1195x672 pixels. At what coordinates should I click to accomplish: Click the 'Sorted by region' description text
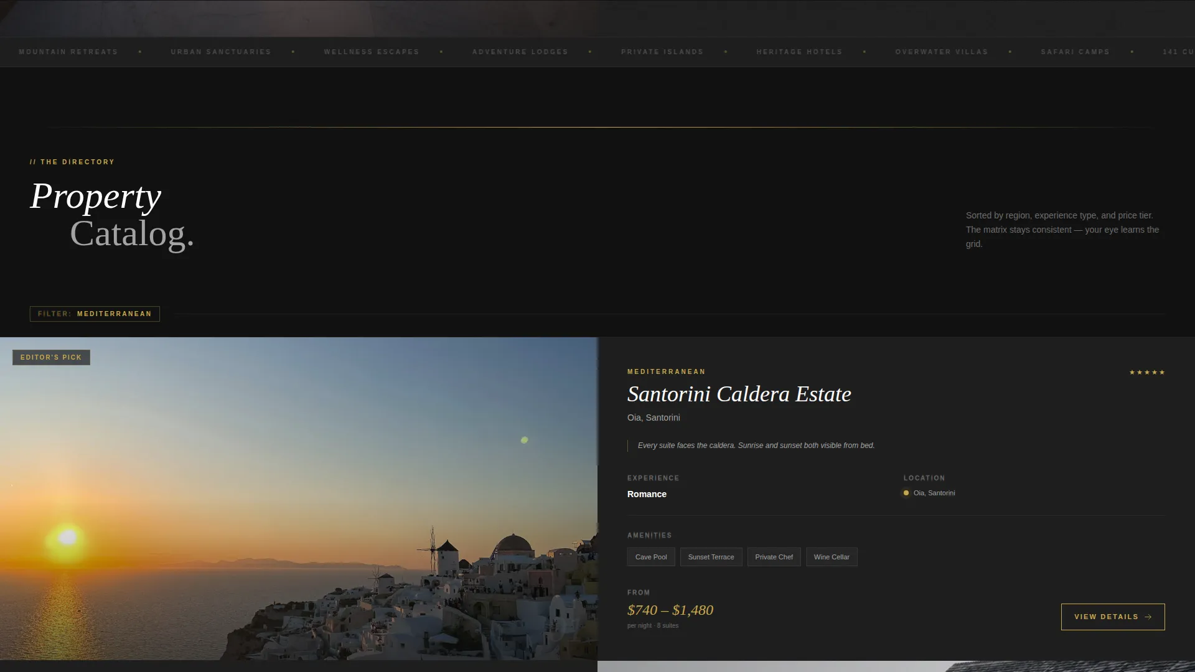click(1062, 230)
